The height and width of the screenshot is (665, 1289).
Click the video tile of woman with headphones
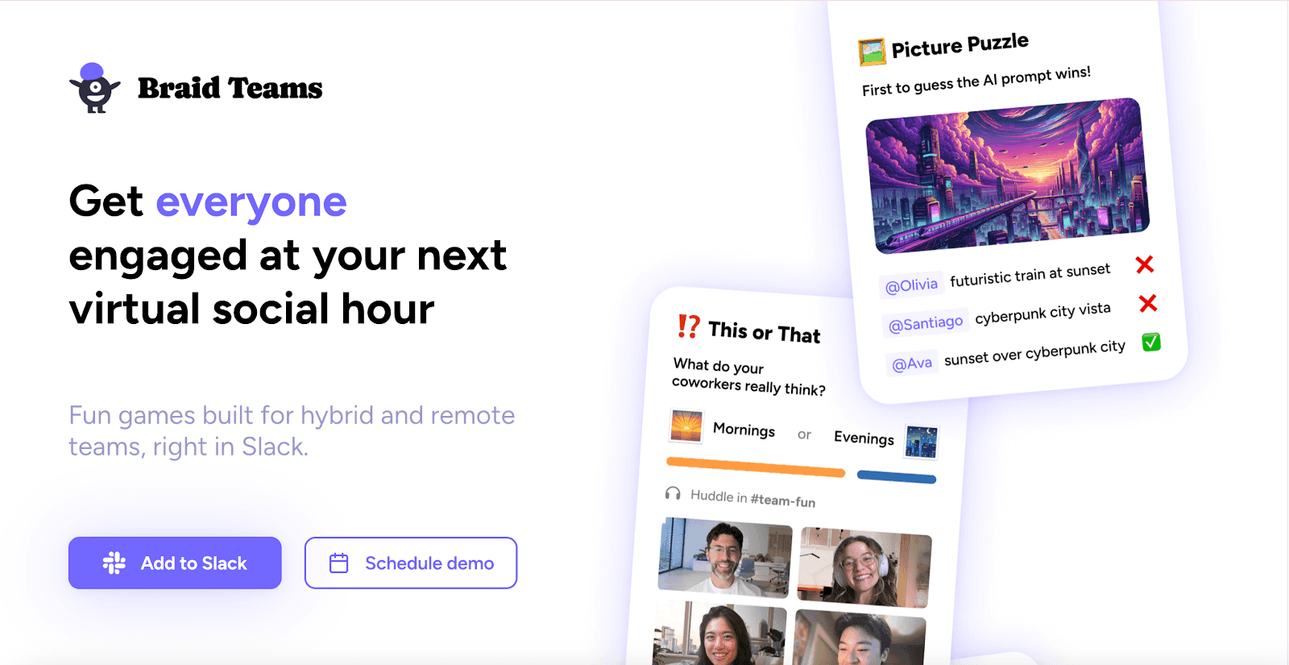864,567
